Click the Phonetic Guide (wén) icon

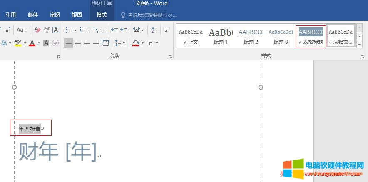click(47, 30)
